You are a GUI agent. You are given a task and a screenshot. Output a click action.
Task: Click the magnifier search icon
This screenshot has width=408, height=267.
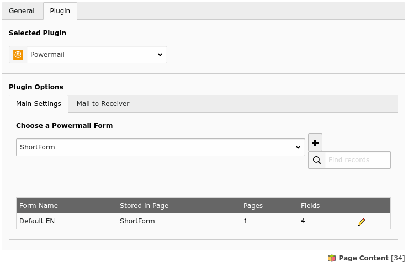(x=317, y=160)
